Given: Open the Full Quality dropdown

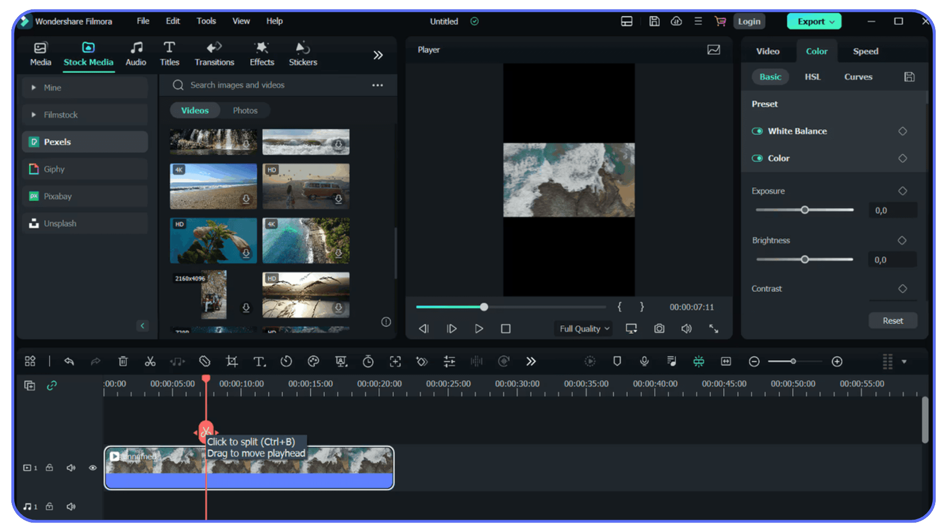Looking at the screenshot, I should pos(583,329).
